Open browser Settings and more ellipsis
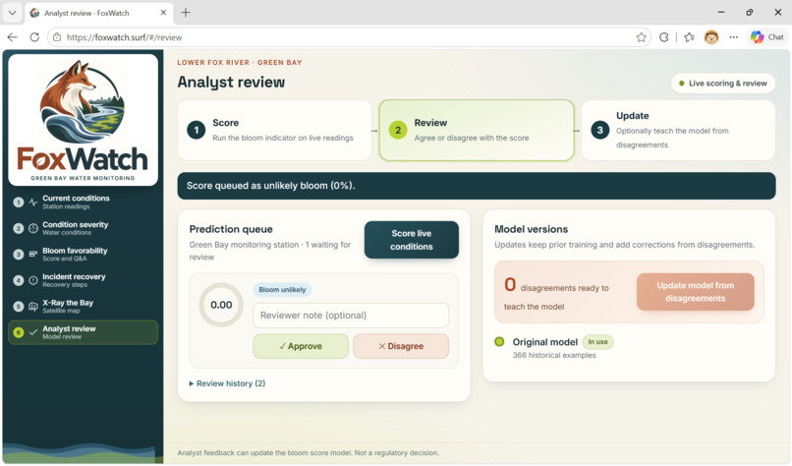This screenshot has width=792, height=466. pyautogui.click(x=733, y=37)
